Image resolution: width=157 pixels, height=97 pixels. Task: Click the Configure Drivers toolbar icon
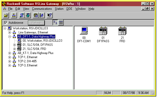pyautogui.click(x=22, y=15)
